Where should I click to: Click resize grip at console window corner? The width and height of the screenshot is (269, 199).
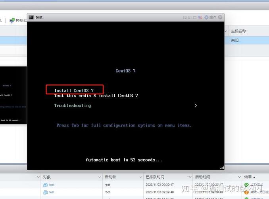point(222,168)
